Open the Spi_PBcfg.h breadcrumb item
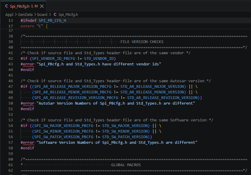This screenshot has width=251, height=175. tap(68, 14)
